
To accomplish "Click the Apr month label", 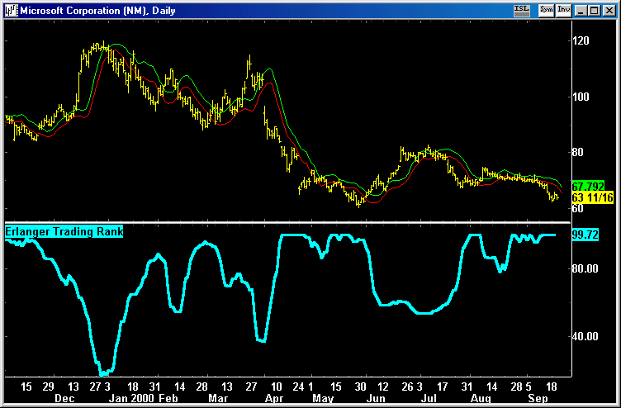I will (274, 398).
